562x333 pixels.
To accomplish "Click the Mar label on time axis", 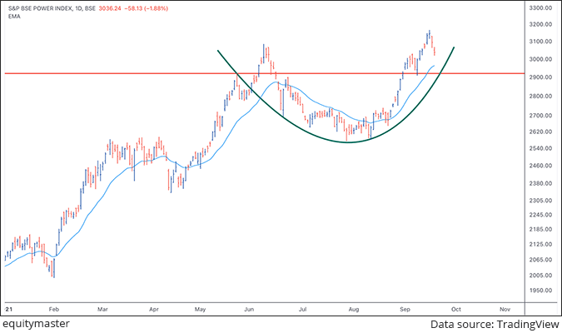I will click(102, 310).
